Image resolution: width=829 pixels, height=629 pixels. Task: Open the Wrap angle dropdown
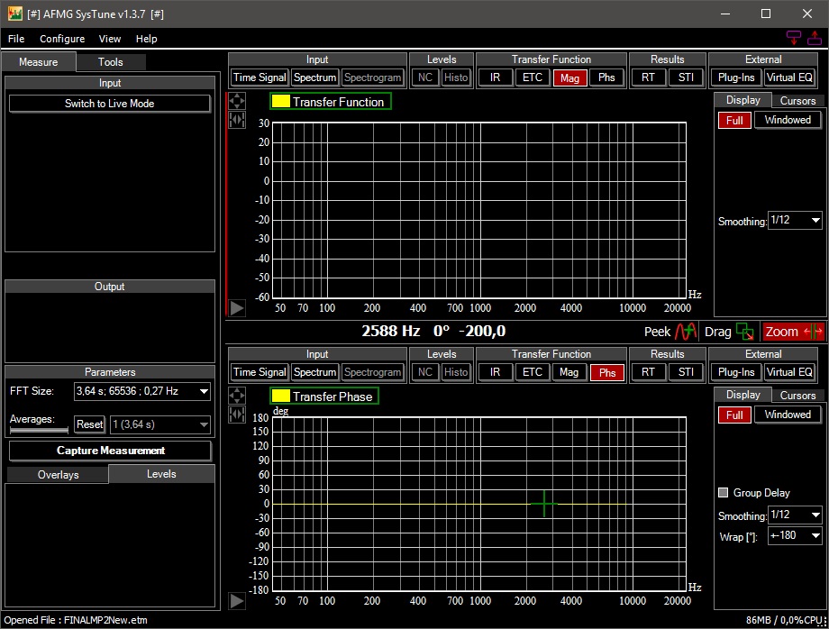click(795, 536)
